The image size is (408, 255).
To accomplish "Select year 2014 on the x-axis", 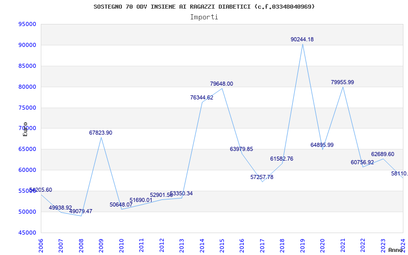I will point(201,245).
